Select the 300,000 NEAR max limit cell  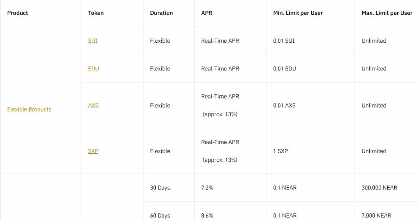coord(379,187)
